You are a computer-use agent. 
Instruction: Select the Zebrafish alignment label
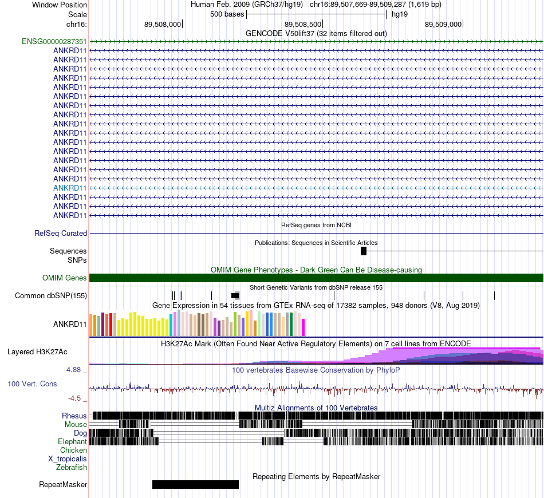(72, 468)
